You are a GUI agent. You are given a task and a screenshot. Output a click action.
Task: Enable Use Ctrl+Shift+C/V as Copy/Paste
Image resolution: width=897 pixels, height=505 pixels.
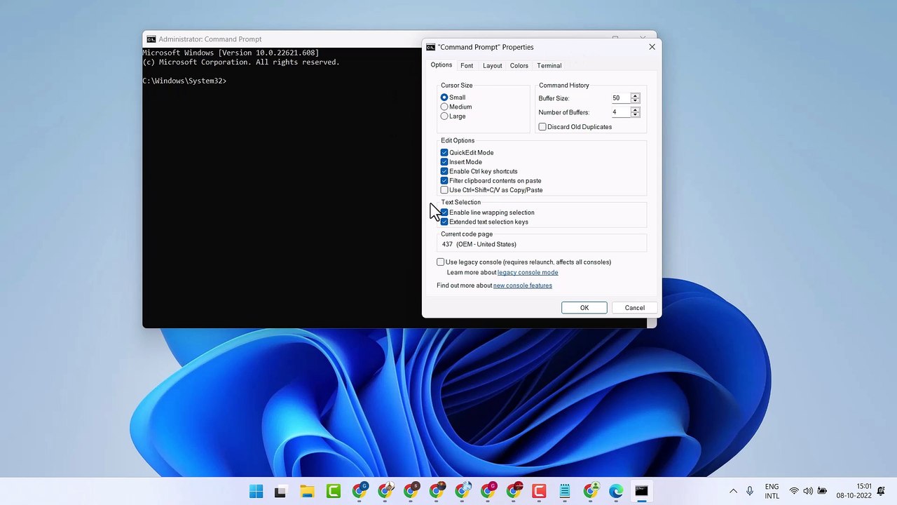[444, 190]
